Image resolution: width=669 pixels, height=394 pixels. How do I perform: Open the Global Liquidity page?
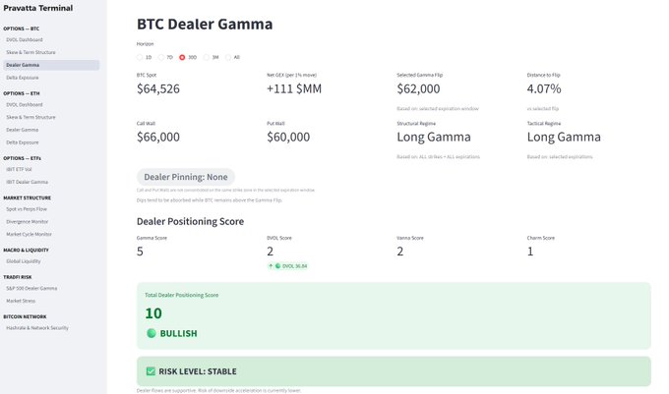point(23,261)
